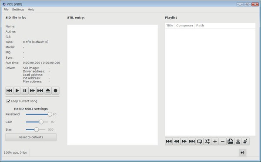Viewport: 261px width, 162px height.
Task: Pause the current tune playback
Action: pyautogui.click(x=25, y=90)
